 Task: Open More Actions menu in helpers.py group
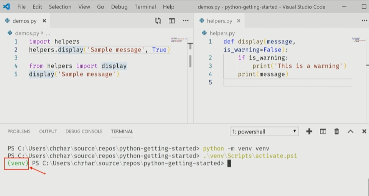tap(364, 21)
